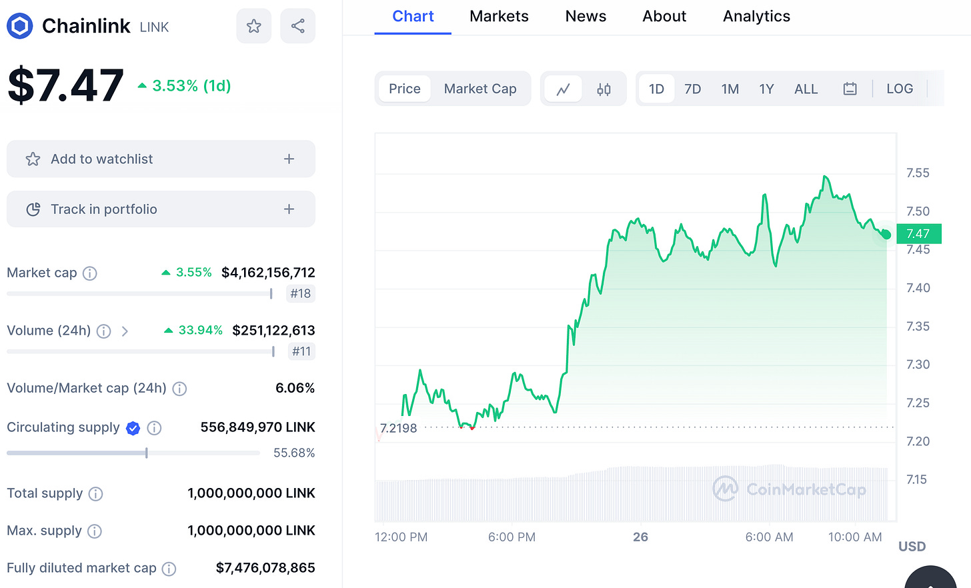Select the Price toggle option
Image resolution: width=971 pixels, height=588 pixels.
pyautogui.click(x=405, y=89)
